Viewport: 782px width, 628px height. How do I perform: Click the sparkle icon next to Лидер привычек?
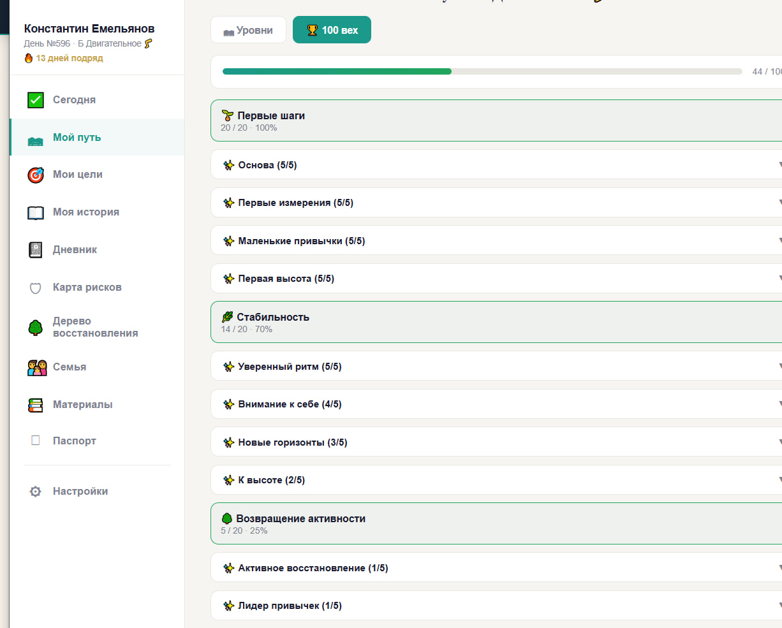229,606
